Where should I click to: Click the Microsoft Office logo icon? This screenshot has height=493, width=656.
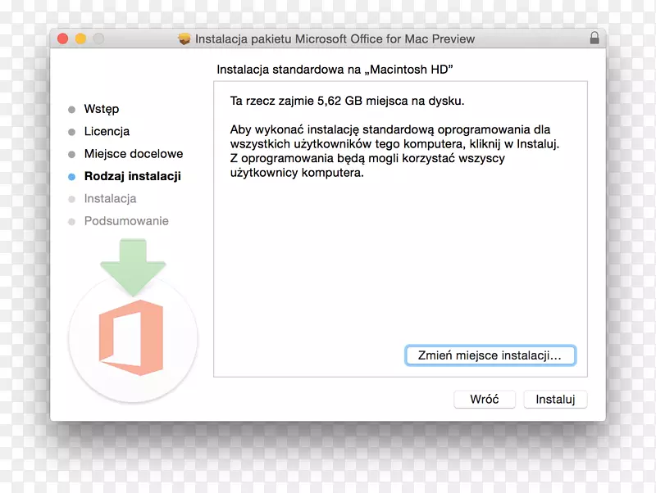pyautogui.click(x=133, y=337)
